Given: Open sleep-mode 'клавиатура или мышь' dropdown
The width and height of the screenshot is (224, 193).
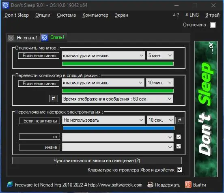Looking at the screenshot, I should [103, 83].
